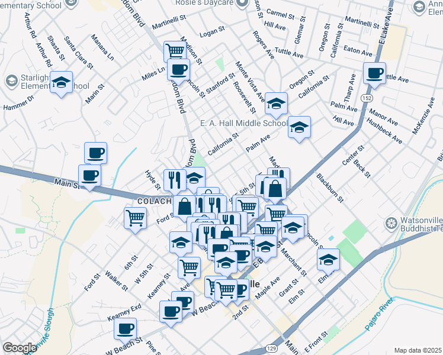This screenshot has height=355, width=443.
Task: Click the shopping cart marker west of Ford St
Action: coord(136,219)
